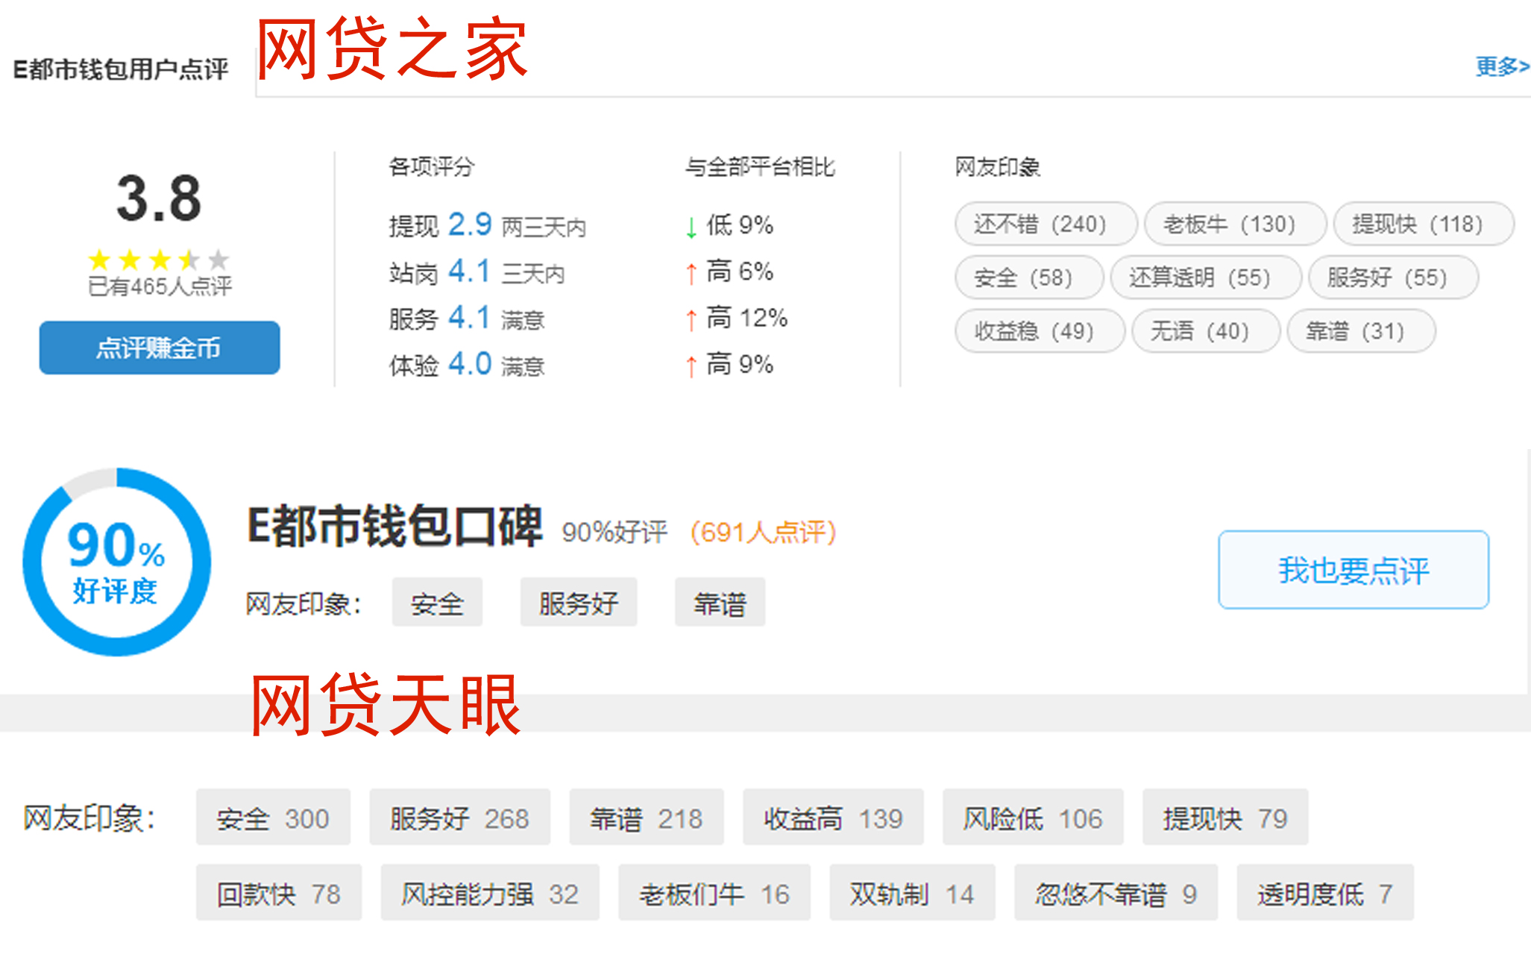Select the 老板牛 (130) tag
The height and width of the screenshot is (960, 1531).
pyautogui.click(x=1235, y=224)
